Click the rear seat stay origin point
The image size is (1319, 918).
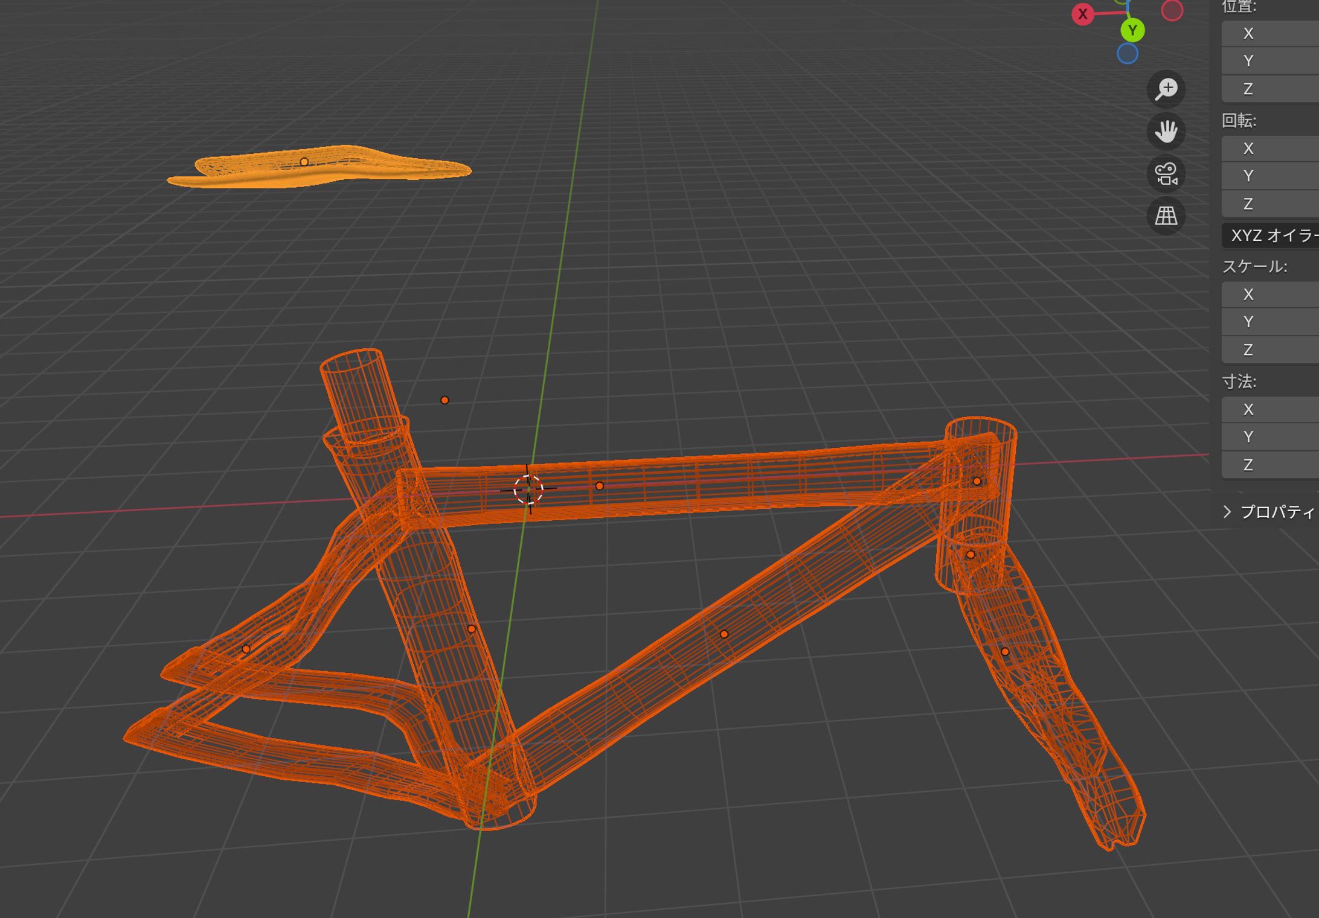coord(246,649)
